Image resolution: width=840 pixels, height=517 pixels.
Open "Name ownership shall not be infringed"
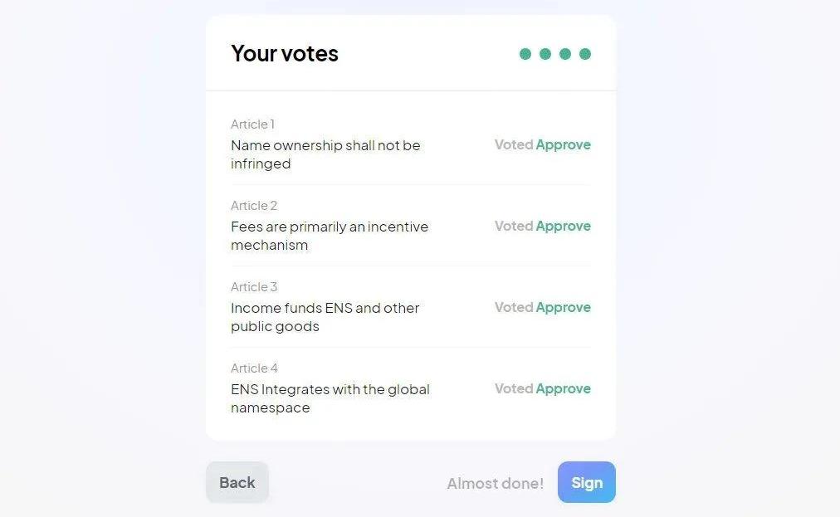coord(325,154)
